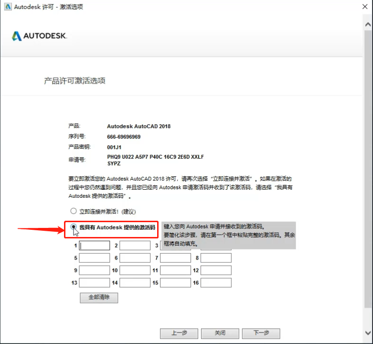Viewport: 373px width, 344px height.
Task: Click activation code field 9
Action: pyautogui.click(x=95, y=270)
